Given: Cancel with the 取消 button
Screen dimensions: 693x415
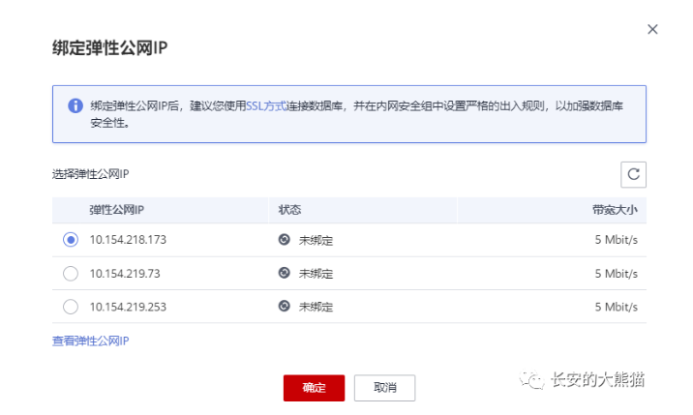Looking at the screenshot, I should point(384,388).
